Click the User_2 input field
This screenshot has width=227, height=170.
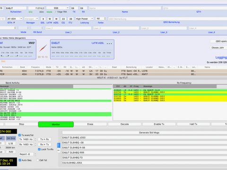[116, 28]
